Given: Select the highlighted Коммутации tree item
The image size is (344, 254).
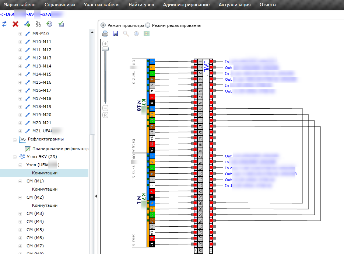Looking at the screenshot, I should [x=45, y=173].
